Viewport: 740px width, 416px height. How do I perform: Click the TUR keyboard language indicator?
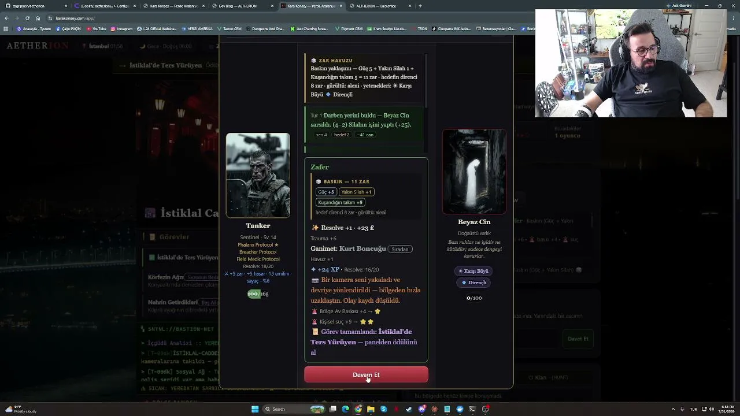tap(694, 409)
